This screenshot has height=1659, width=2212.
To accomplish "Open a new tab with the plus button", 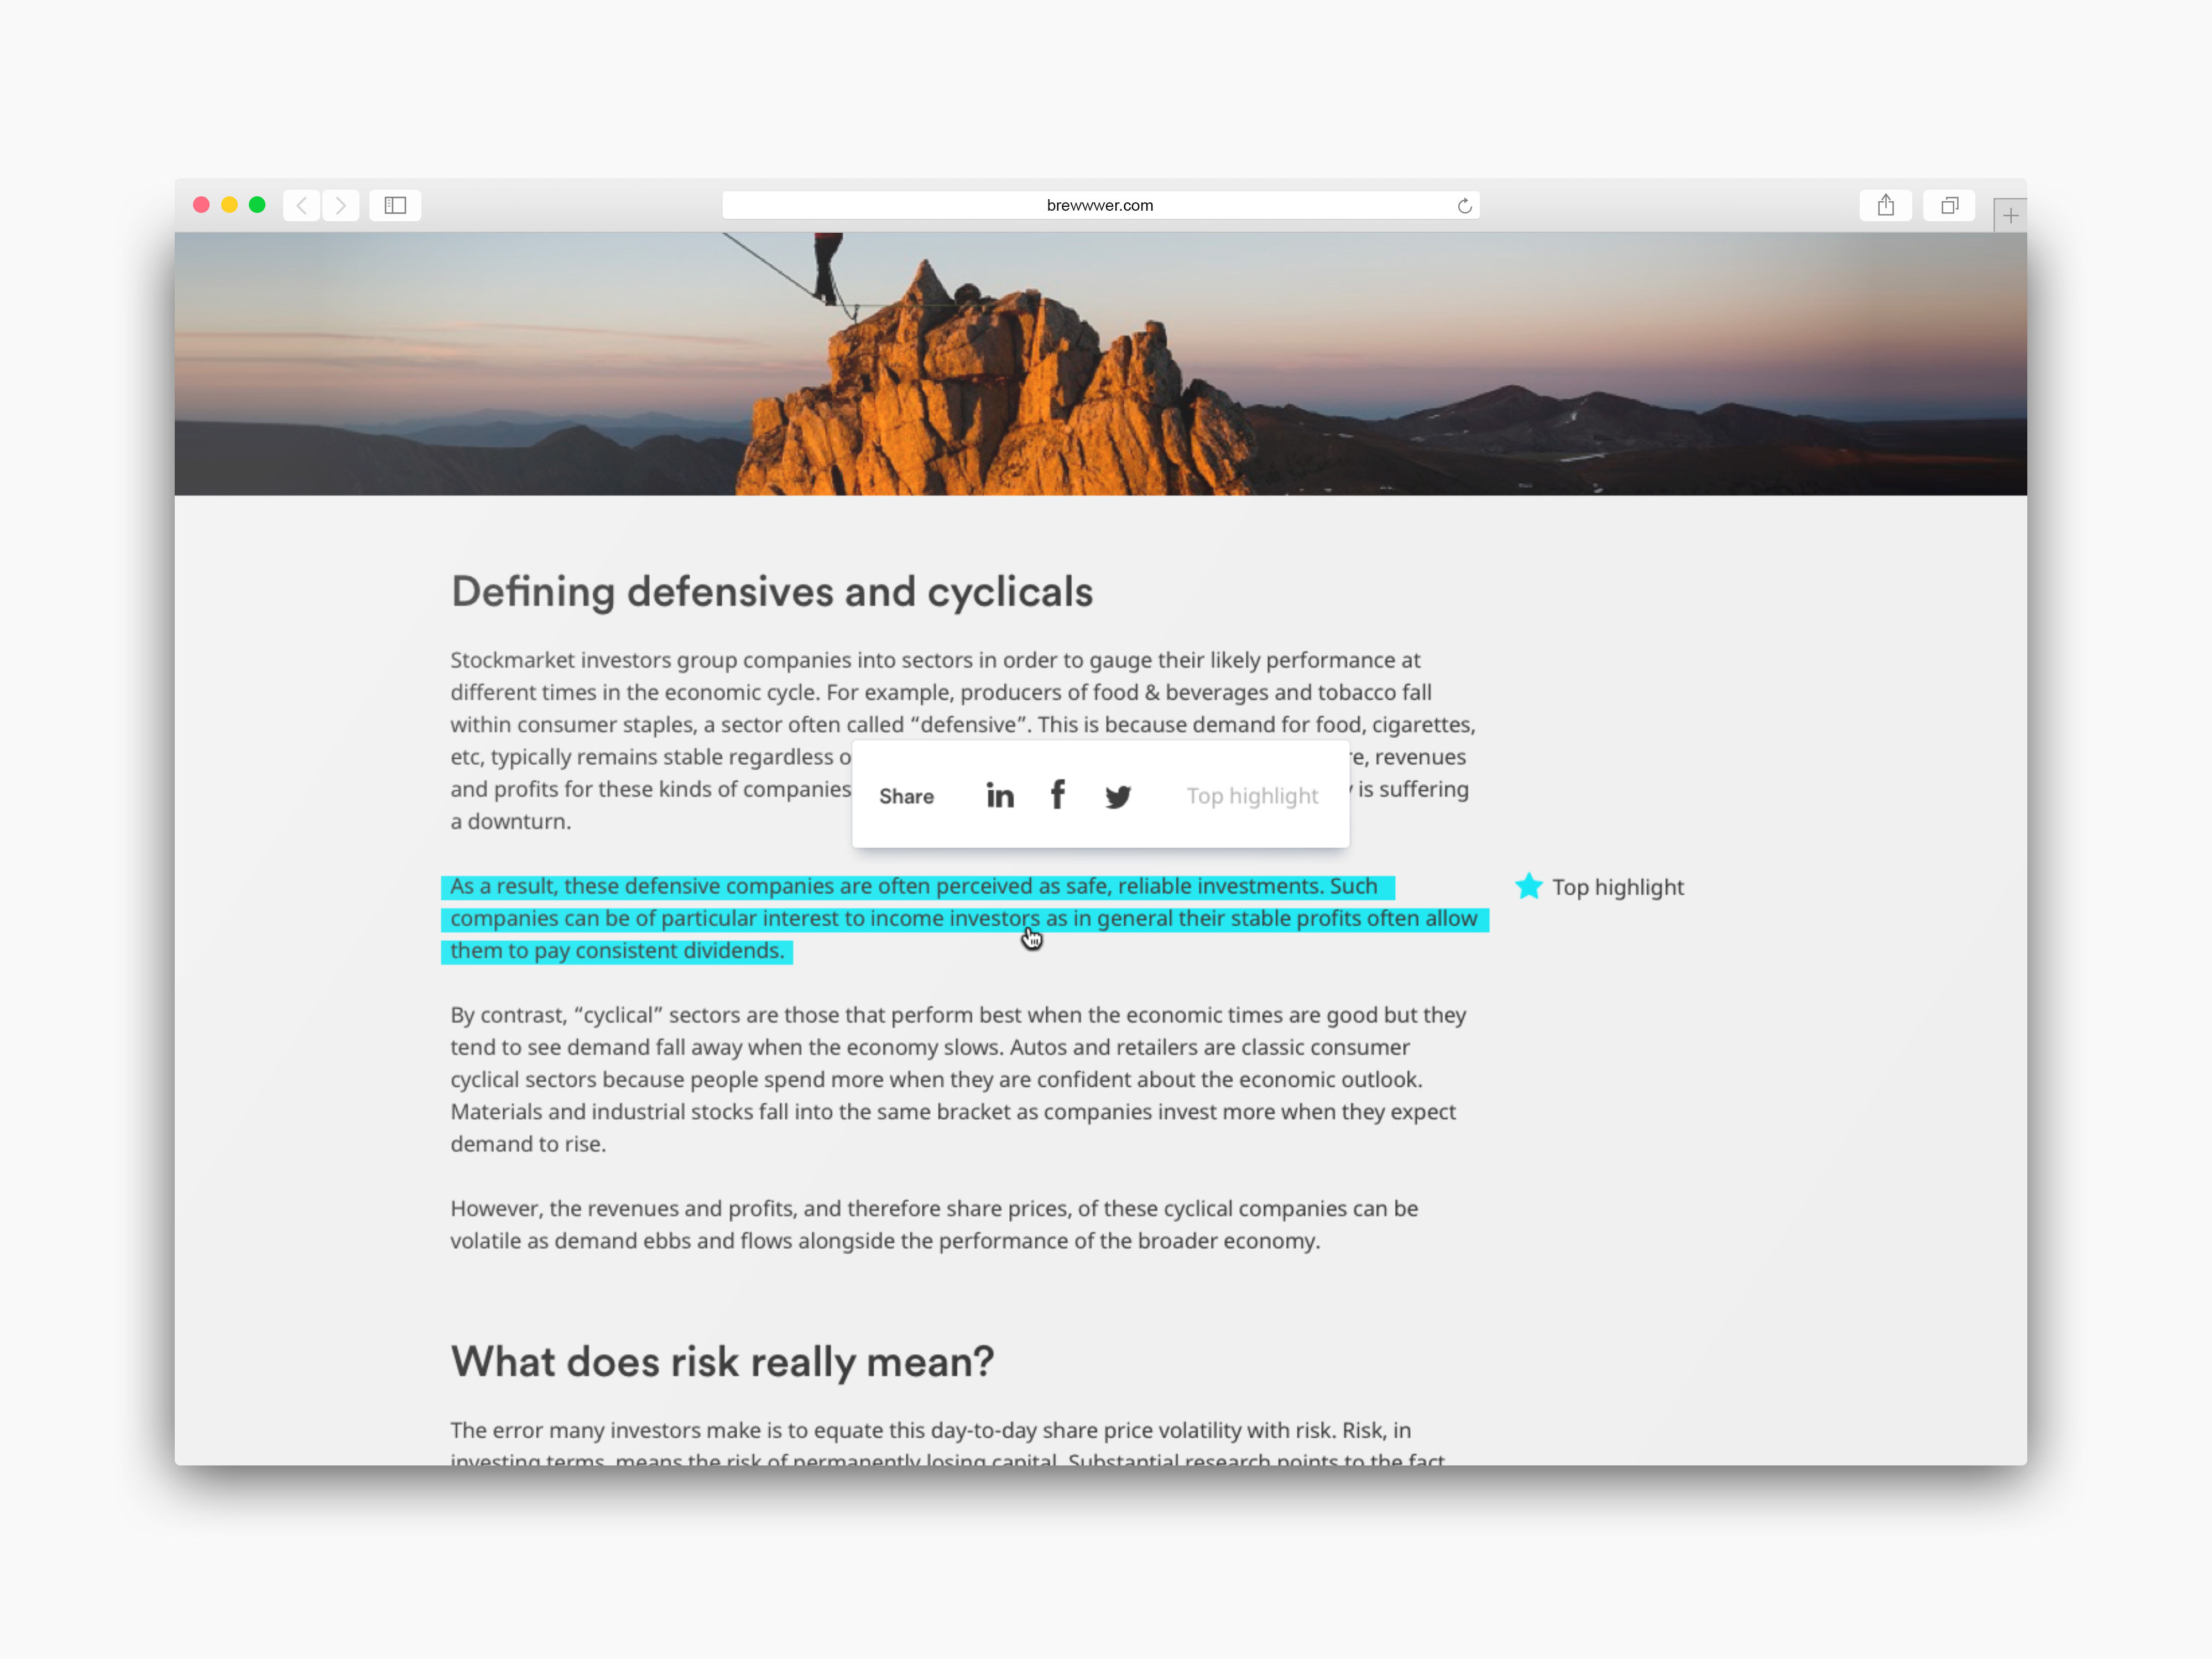I will point(2010,215).
